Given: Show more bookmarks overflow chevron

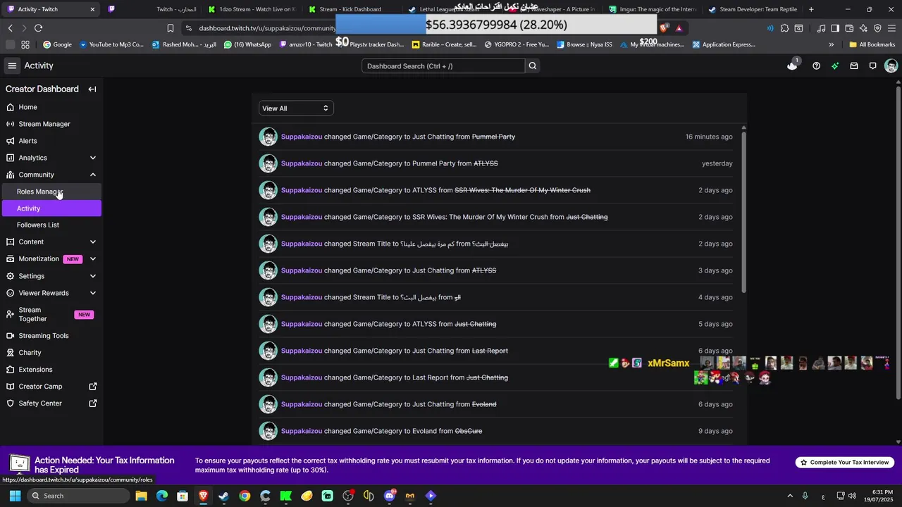Looking at the screenshot, I should coord(832,44).
